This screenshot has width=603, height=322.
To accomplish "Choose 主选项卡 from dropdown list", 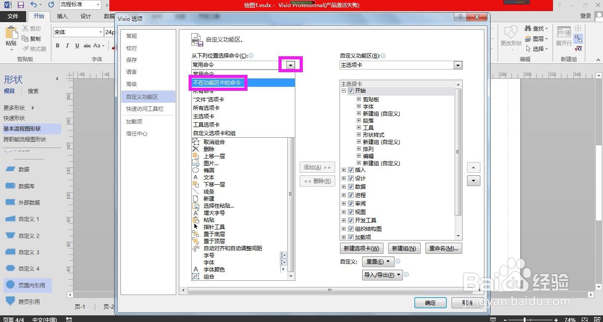I will pos(243,116).
